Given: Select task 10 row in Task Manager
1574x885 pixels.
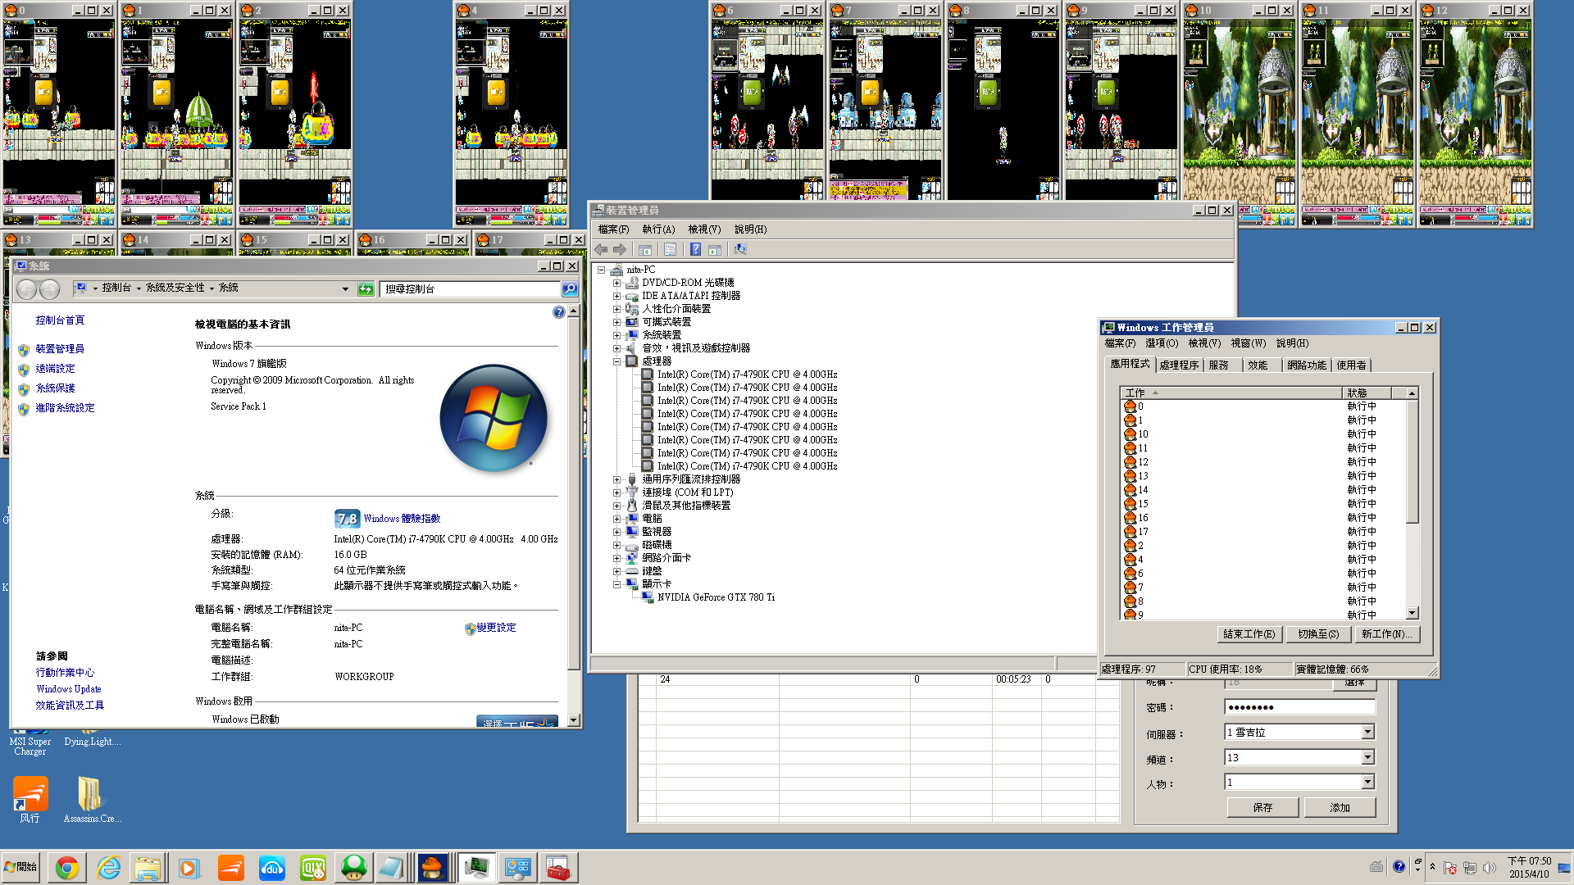Looking at the screenshot, I should click(1264, 434).
